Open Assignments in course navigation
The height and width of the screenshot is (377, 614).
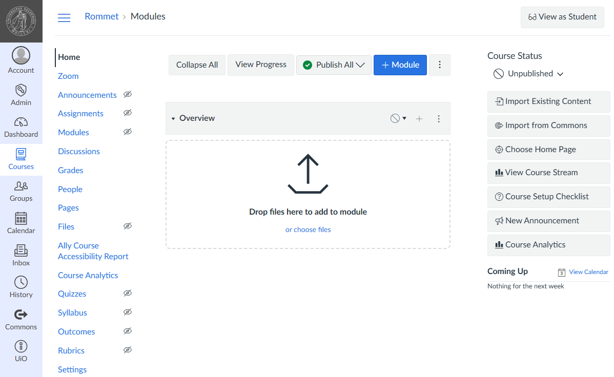(80, 114)
